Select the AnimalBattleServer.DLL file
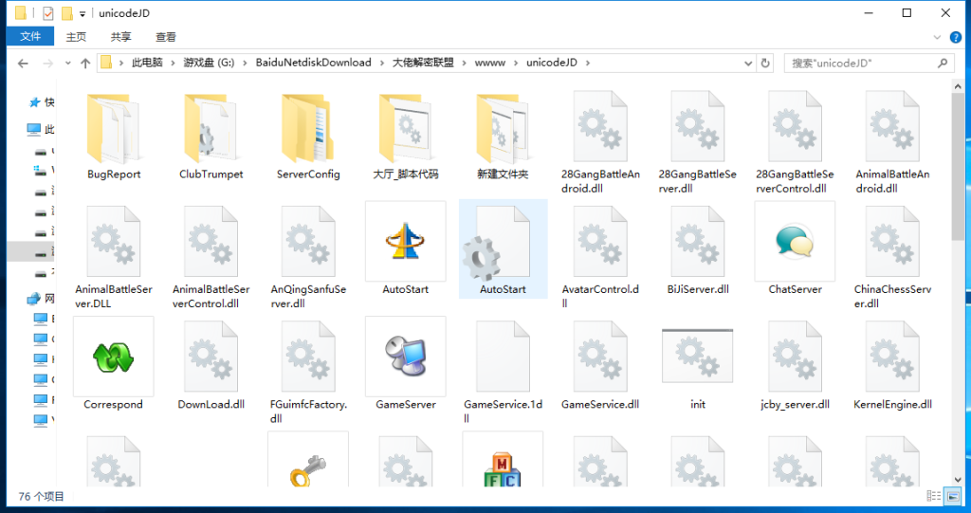 tap(114, 257)
